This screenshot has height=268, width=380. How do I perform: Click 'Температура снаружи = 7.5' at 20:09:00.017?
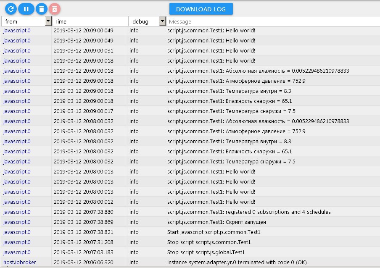(231, 111)
